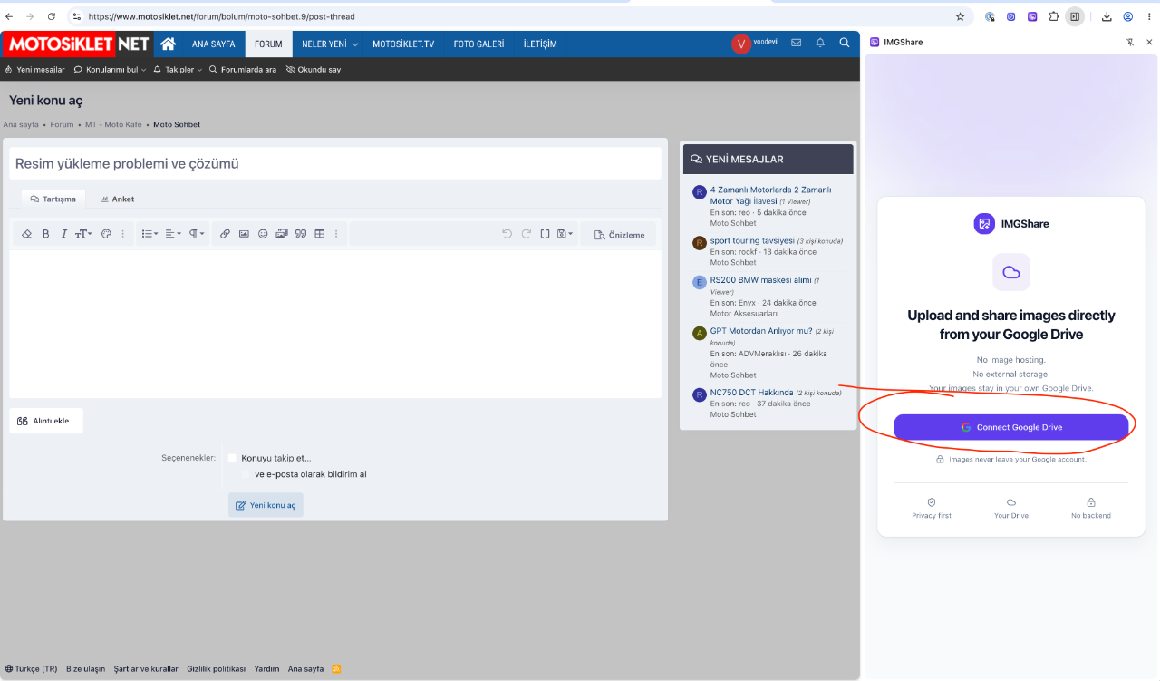Open the ANA SAYFA menu item
1160x681 pixels.
pyautogui.click(x=213, y=44)
